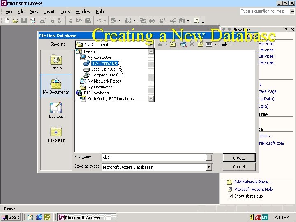Click the OfficeLinks toolbar icon
This screenshot has height=222, width=296.
pyautogui.click(x=113, y=21)
